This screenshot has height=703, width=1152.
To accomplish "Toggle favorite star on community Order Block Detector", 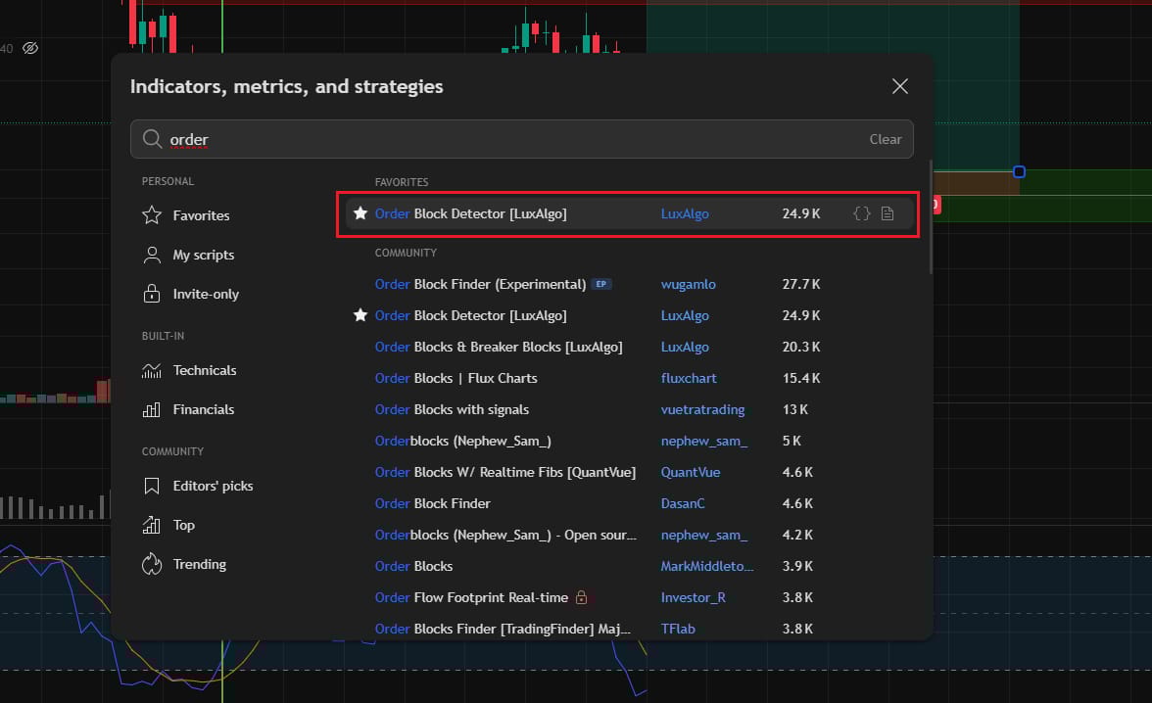I will 360,315.
